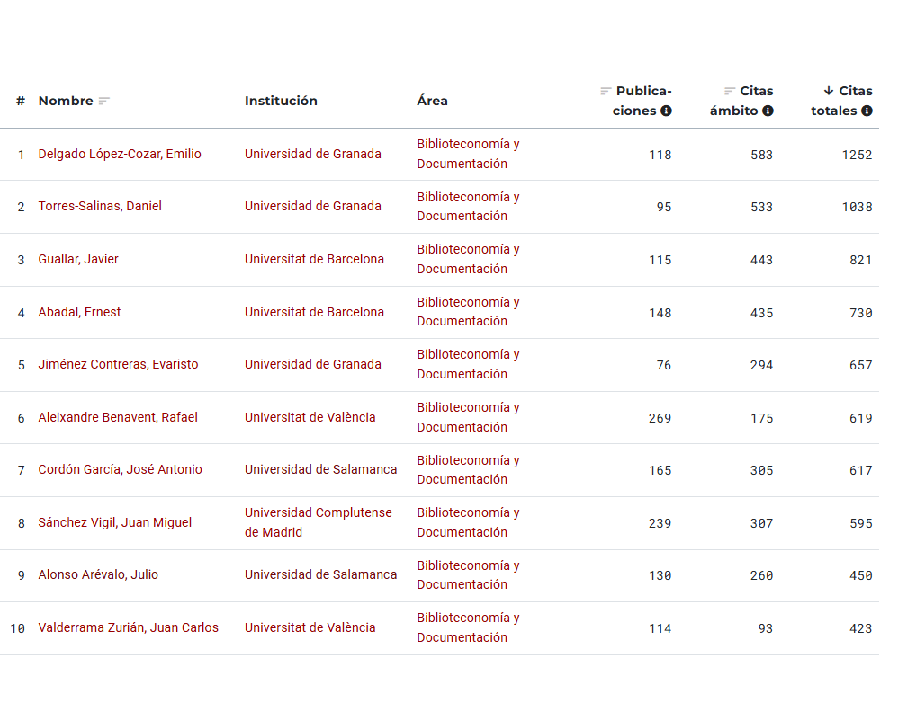Open Universitat de Barcelona in Guallar row

[x=314, y=259]
